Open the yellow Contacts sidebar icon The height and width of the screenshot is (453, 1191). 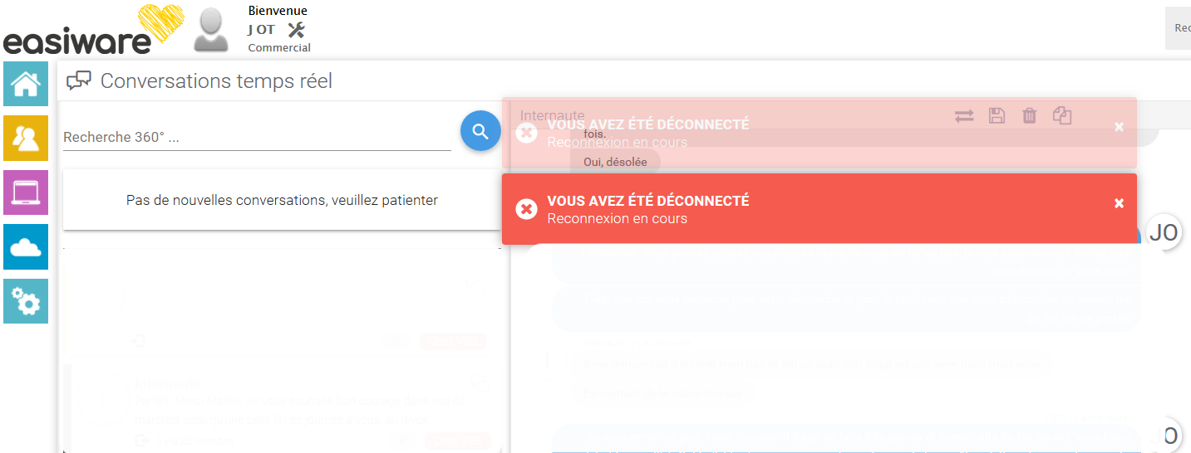[x=26, y=139]
